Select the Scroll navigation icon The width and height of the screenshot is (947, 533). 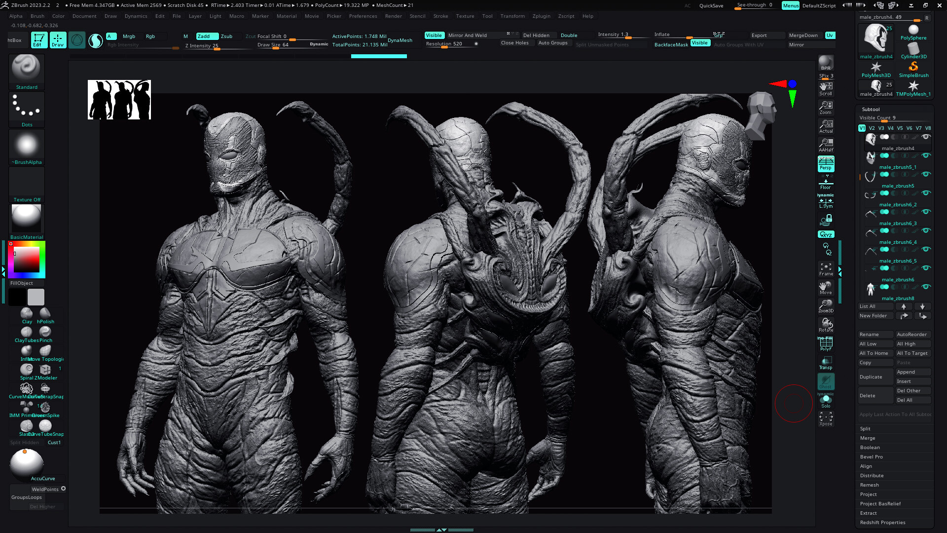(826, 88)
